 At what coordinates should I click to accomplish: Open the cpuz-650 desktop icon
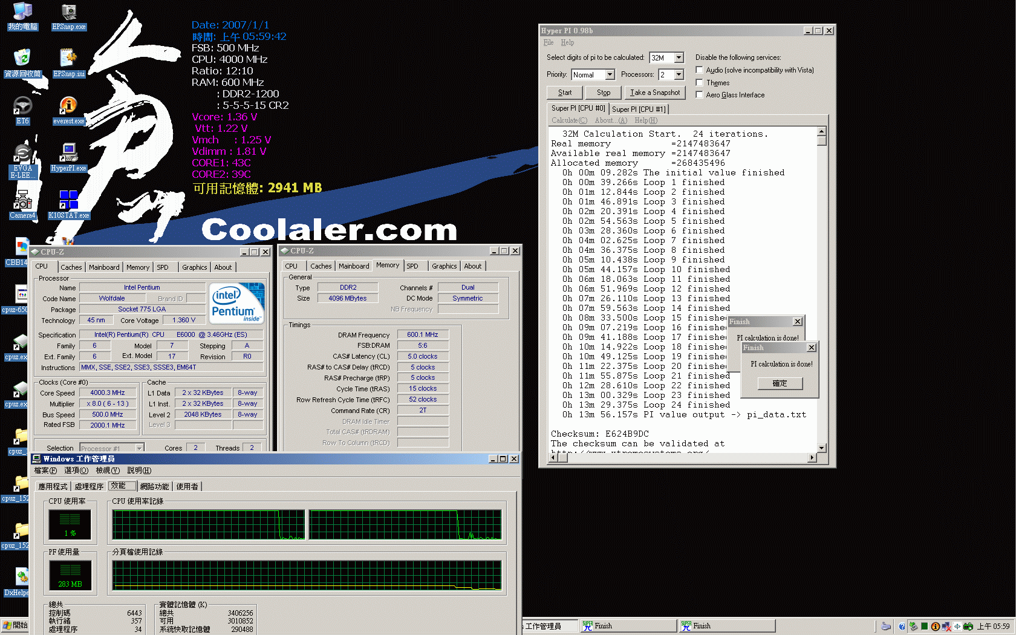[x=15, y=299]
